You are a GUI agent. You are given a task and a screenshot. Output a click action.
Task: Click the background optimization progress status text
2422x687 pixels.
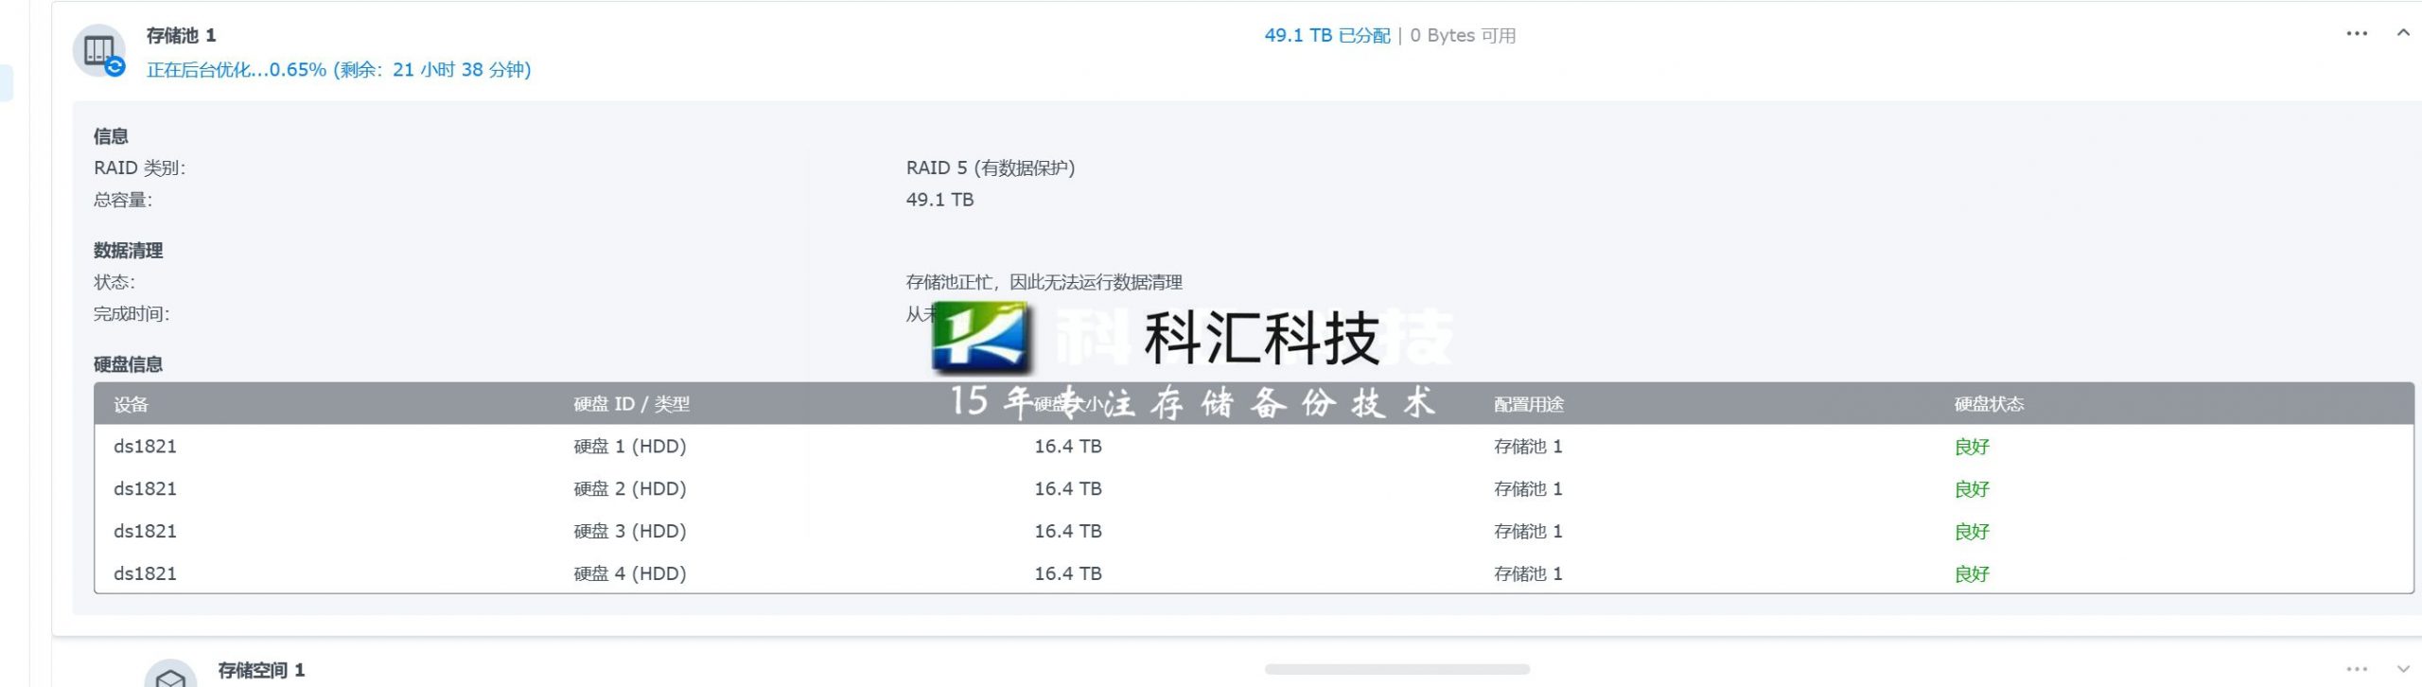[x=338, y=69]
